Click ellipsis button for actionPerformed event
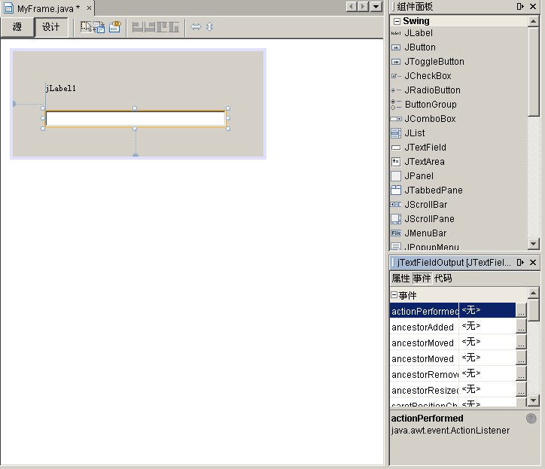Viewport: 545px width, 469px height. coord(521,311)
